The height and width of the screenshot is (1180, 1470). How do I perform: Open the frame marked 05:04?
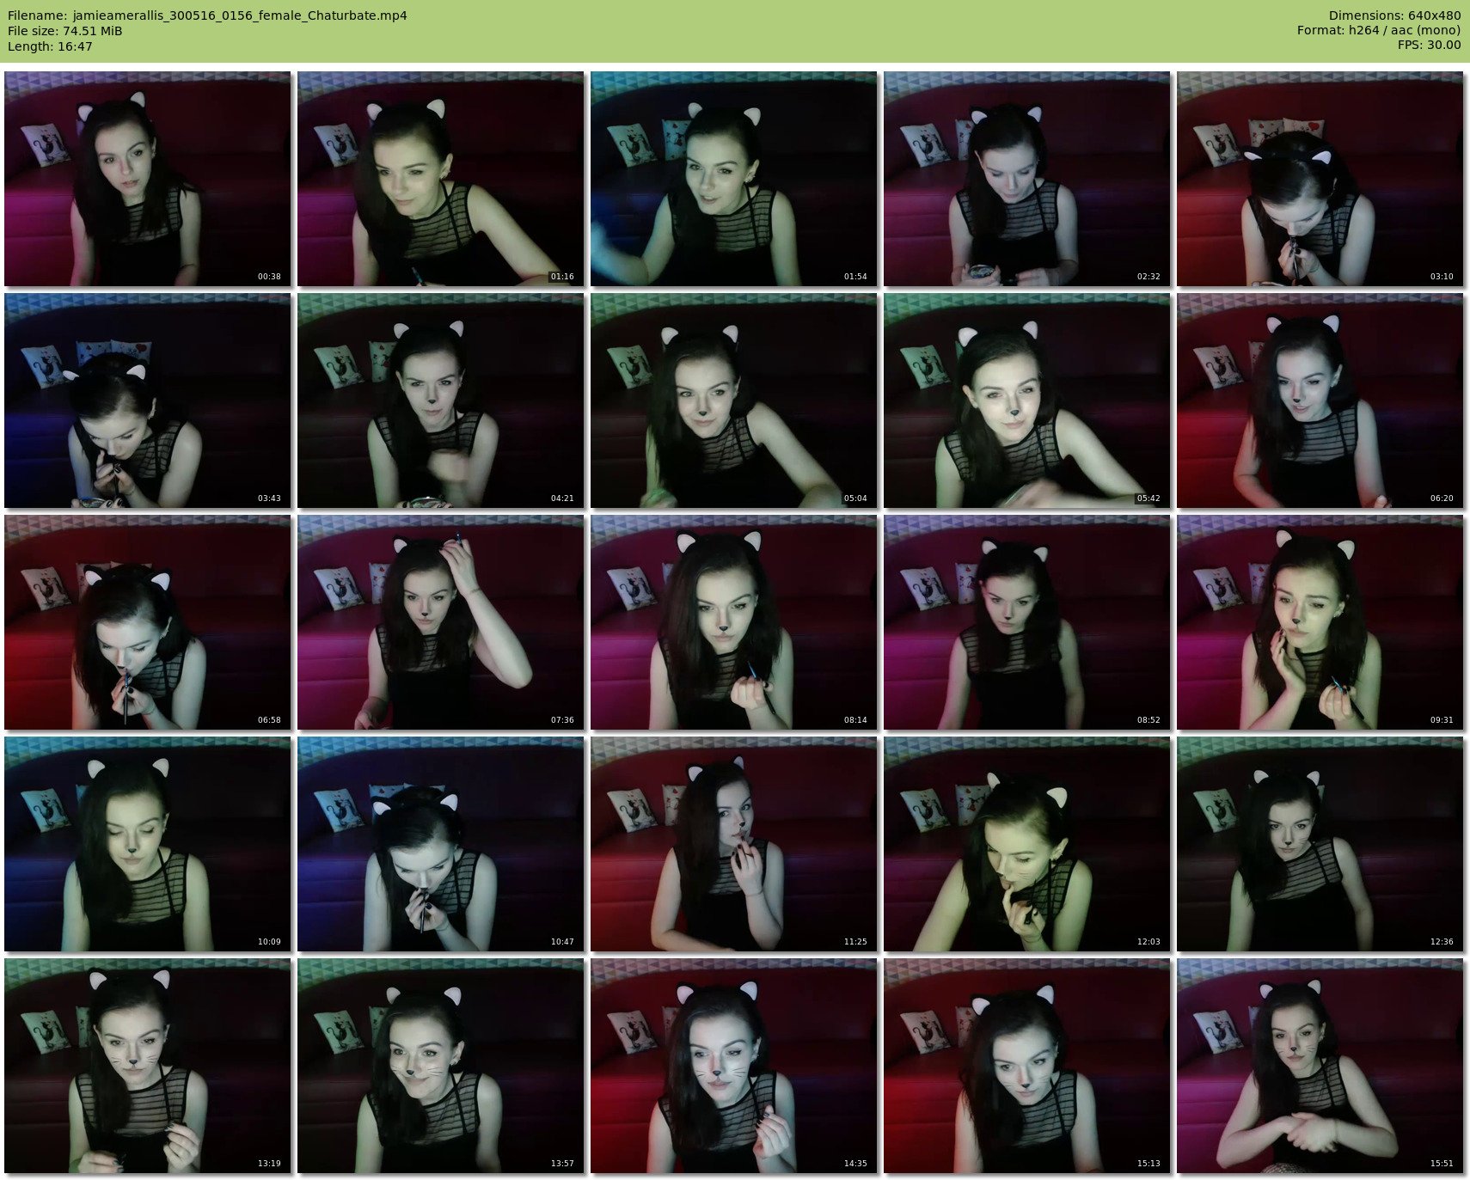click(734, 400)
